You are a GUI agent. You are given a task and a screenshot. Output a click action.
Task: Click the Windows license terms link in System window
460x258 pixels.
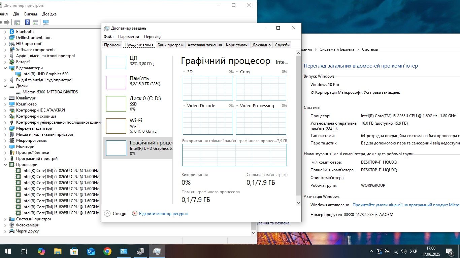406,205
